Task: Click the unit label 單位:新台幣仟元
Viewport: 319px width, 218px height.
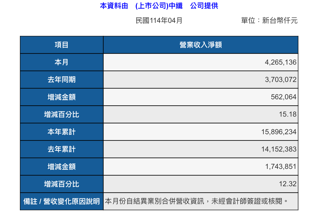Action: tap(269, 20)
